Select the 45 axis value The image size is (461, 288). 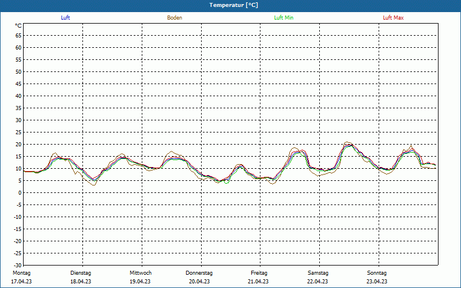18,84
